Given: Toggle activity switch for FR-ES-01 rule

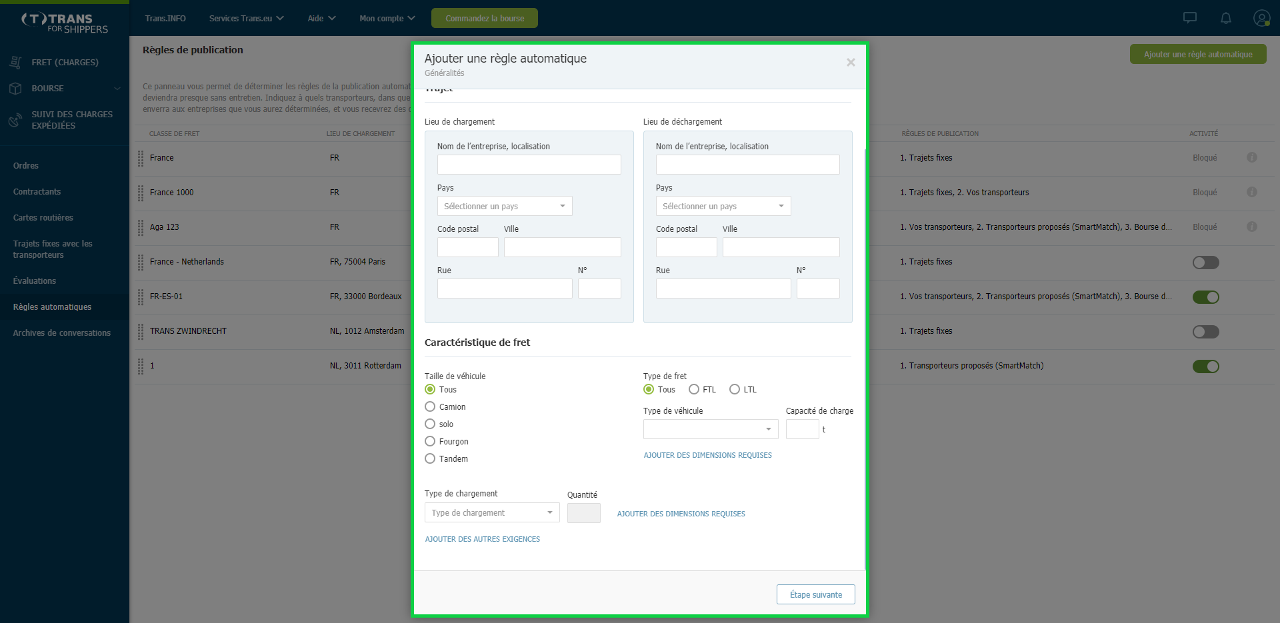Looking at the screenshot, I should (1205, 297).
